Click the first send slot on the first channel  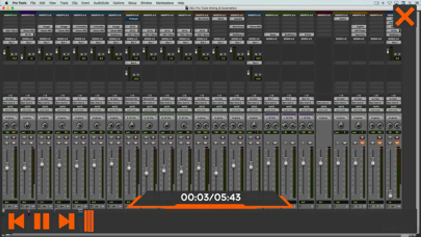coord(10,42)
